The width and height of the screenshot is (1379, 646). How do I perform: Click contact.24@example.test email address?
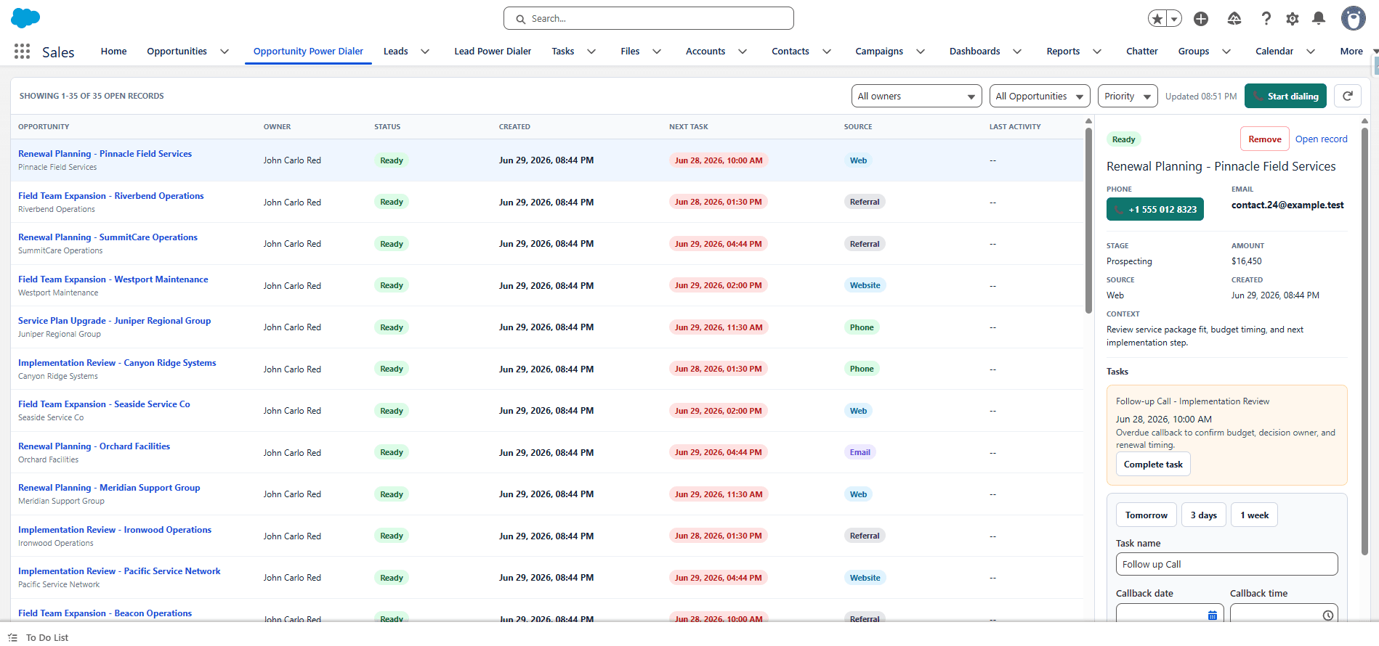tap(1287, 205)
